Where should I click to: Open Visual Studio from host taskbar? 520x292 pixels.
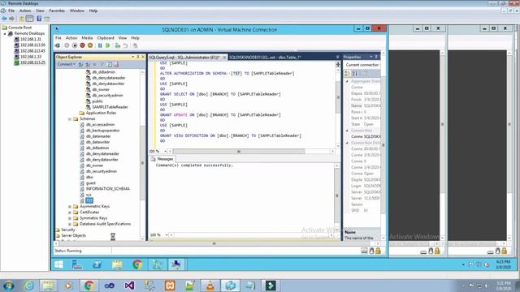129,286
